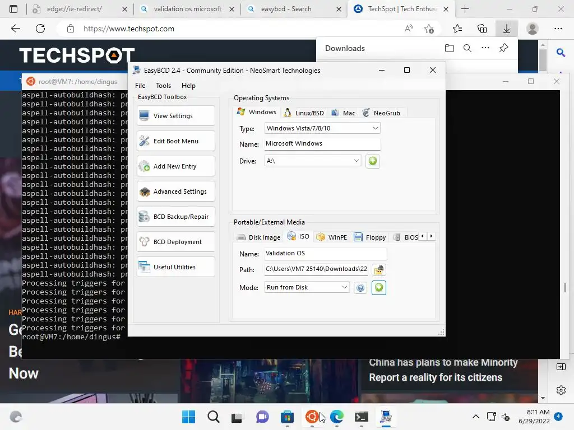Click the Microsoft Windows name field
This screenshot has height=430, width=574.
coord(322,144)
